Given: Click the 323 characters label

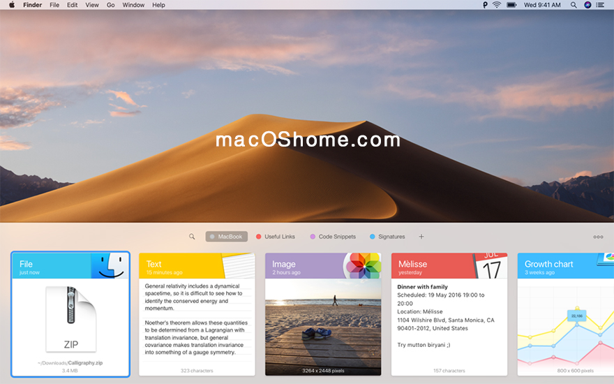Looking at the screenshot, I should coord(197,370).
